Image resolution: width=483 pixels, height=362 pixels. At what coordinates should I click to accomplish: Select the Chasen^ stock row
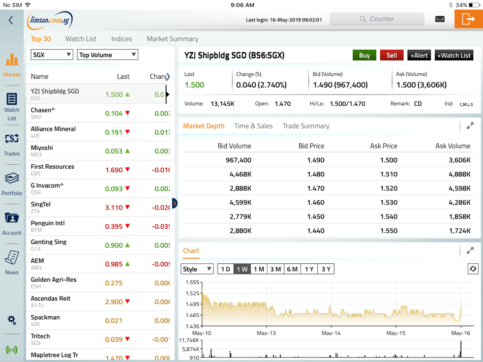[98, 113]
